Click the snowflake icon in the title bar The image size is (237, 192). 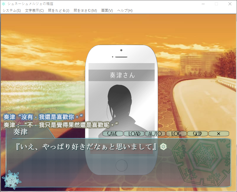[4, 4]
